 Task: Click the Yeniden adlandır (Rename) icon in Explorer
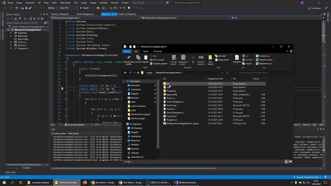pyautogui.click(x=201, y=57)
